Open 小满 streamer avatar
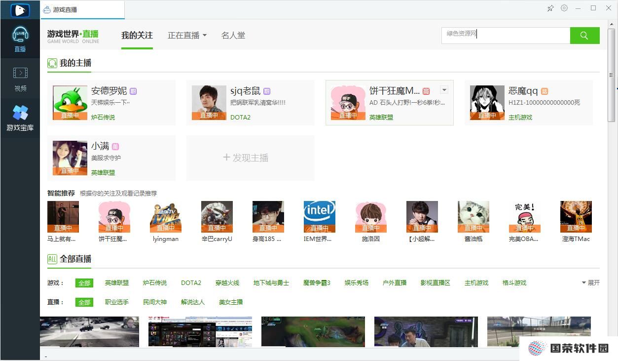This screenshot has width=618, height=361. pos(70,158)
